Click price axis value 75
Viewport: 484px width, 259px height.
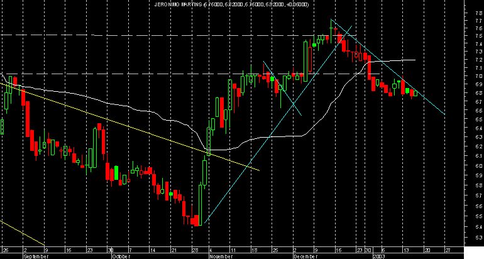tap(479, 36)
